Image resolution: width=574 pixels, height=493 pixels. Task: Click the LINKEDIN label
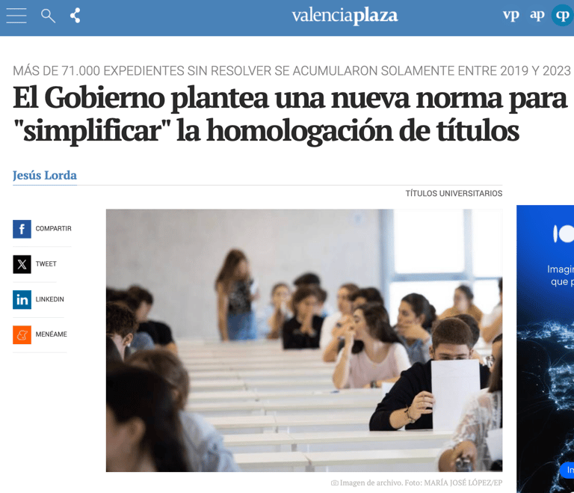[50, 299]
